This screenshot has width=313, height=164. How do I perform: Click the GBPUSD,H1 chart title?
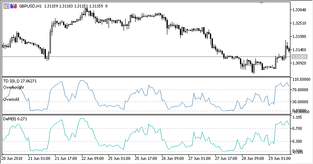coord(30,6)
